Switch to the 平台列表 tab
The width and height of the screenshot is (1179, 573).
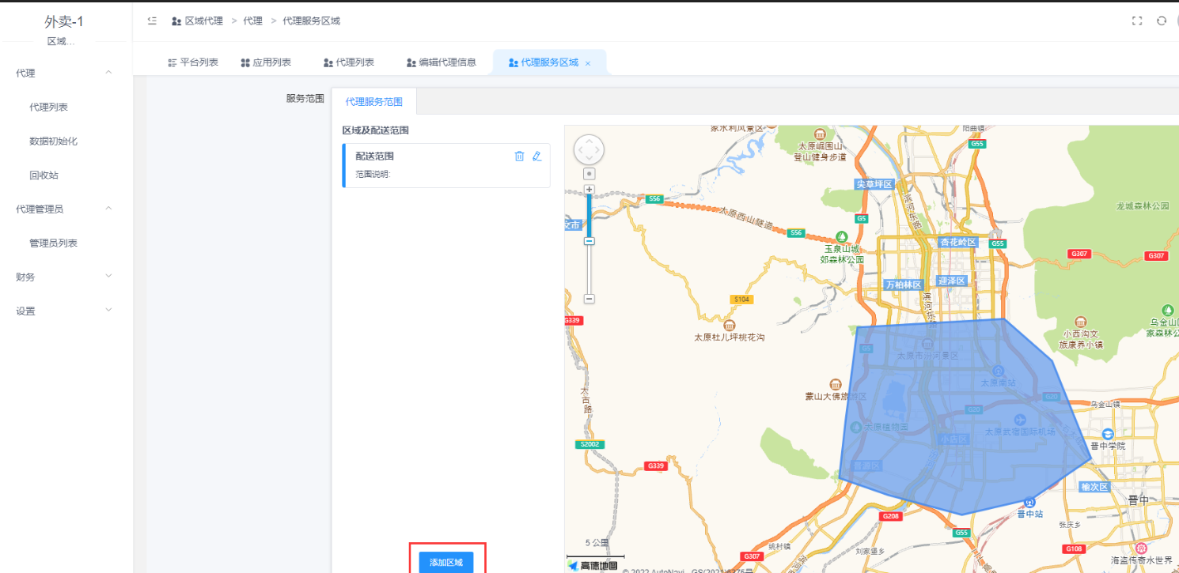193,62
